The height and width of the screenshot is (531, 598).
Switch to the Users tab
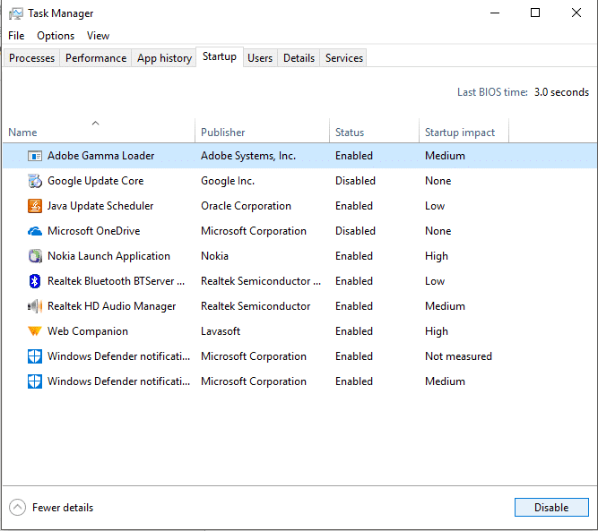click(x=260, y=58)
